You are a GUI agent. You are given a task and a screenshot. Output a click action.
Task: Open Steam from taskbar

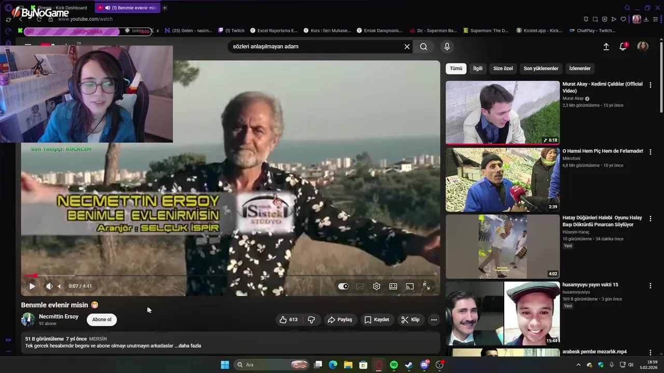tap(409, 365)
